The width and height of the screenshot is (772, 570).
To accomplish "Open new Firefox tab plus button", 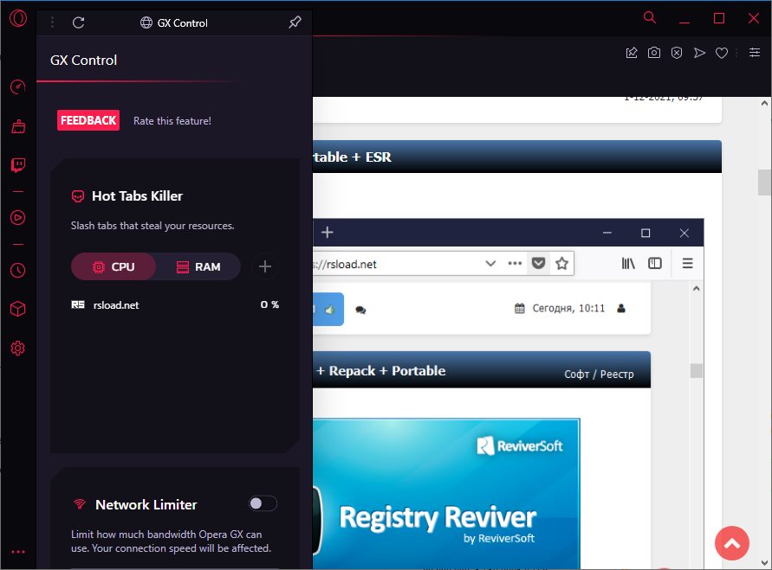I will point(328,233).
